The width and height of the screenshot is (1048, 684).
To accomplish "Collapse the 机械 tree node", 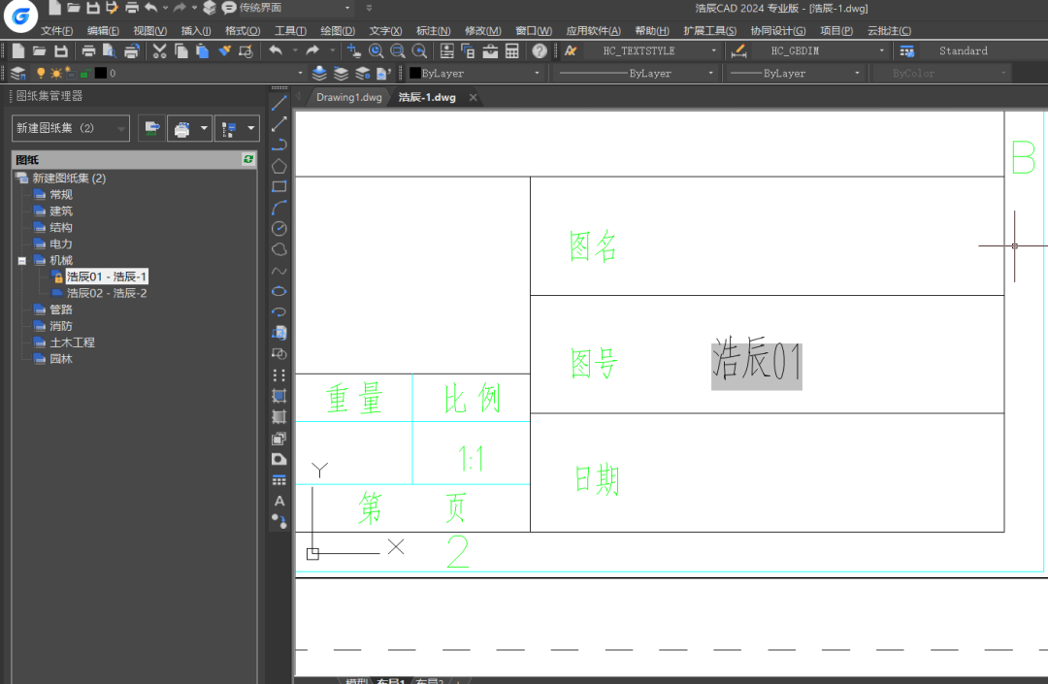I will (22, 261).
